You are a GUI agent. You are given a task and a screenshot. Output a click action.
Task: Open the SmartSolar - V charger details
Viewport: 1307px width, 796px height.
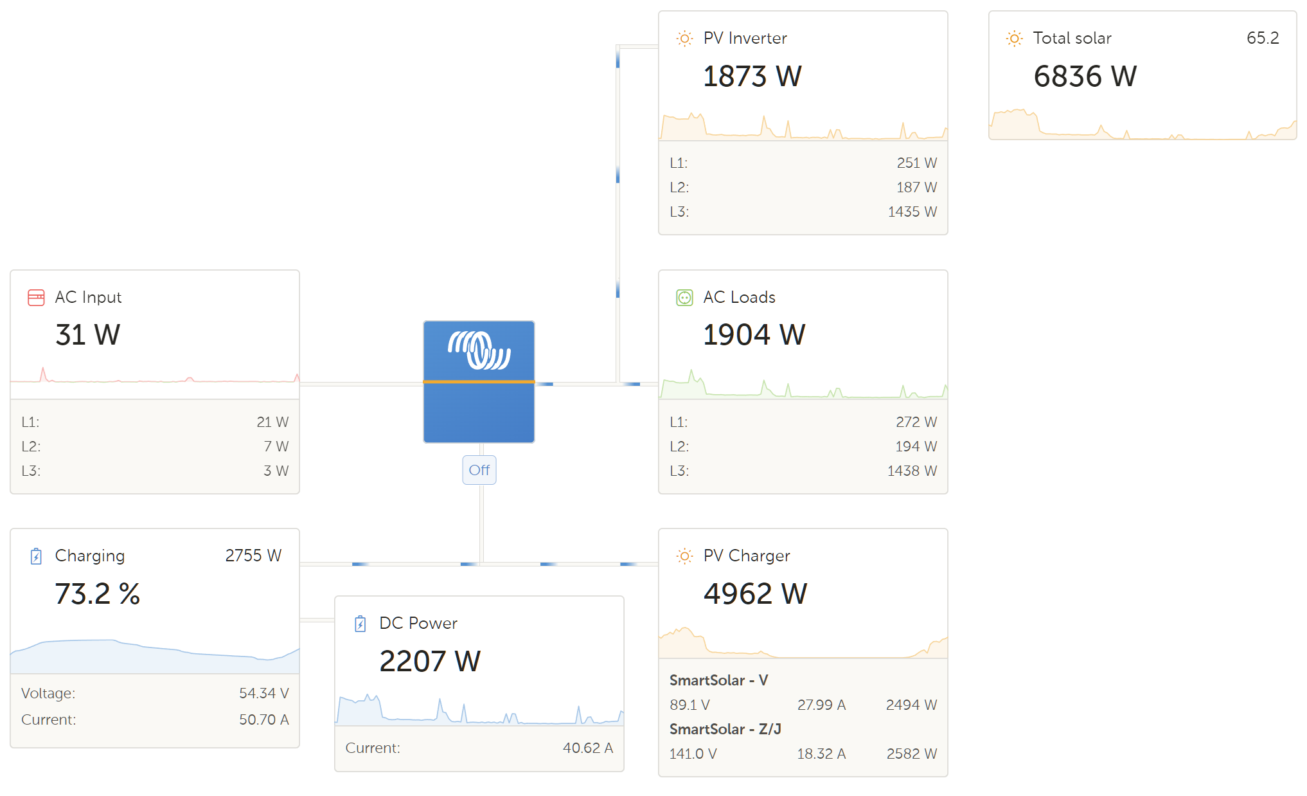(718, 680)
